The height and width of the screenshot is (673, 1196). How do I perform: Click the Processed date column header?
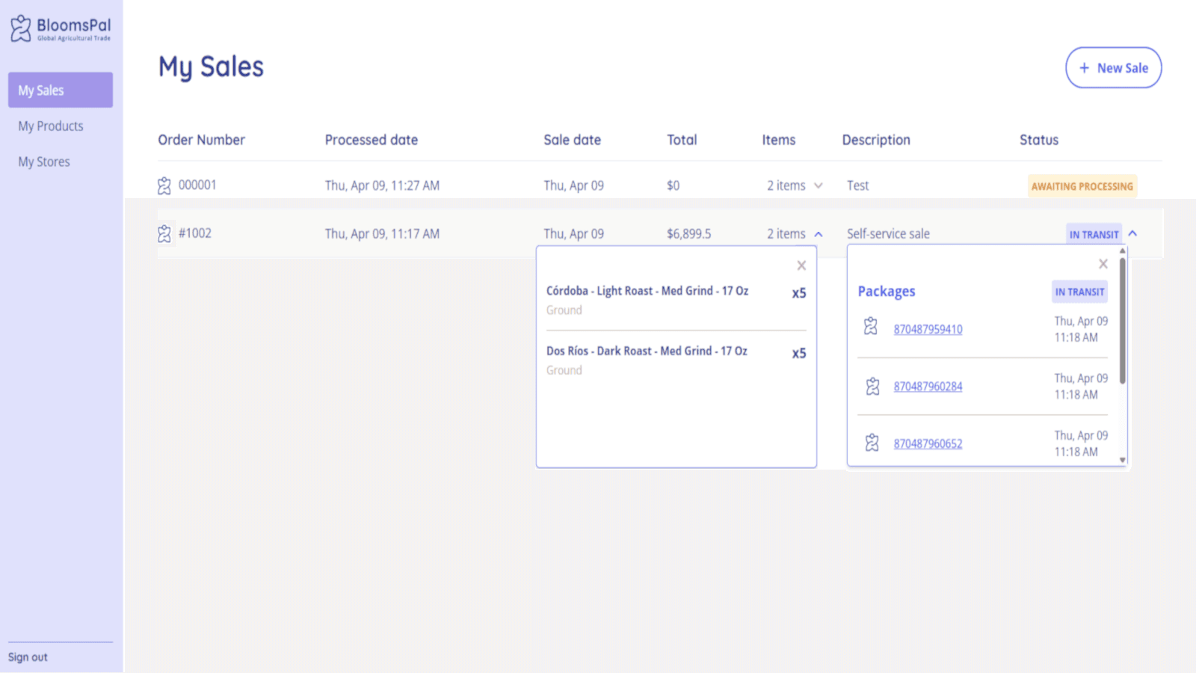coord(372,140)
